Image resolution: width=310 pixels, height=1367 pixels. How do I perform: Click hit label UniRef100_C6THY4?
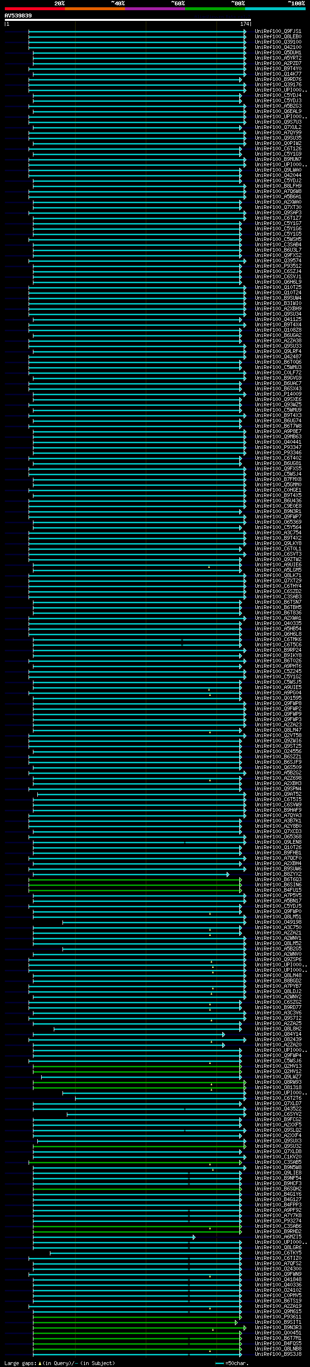point(278,586)
